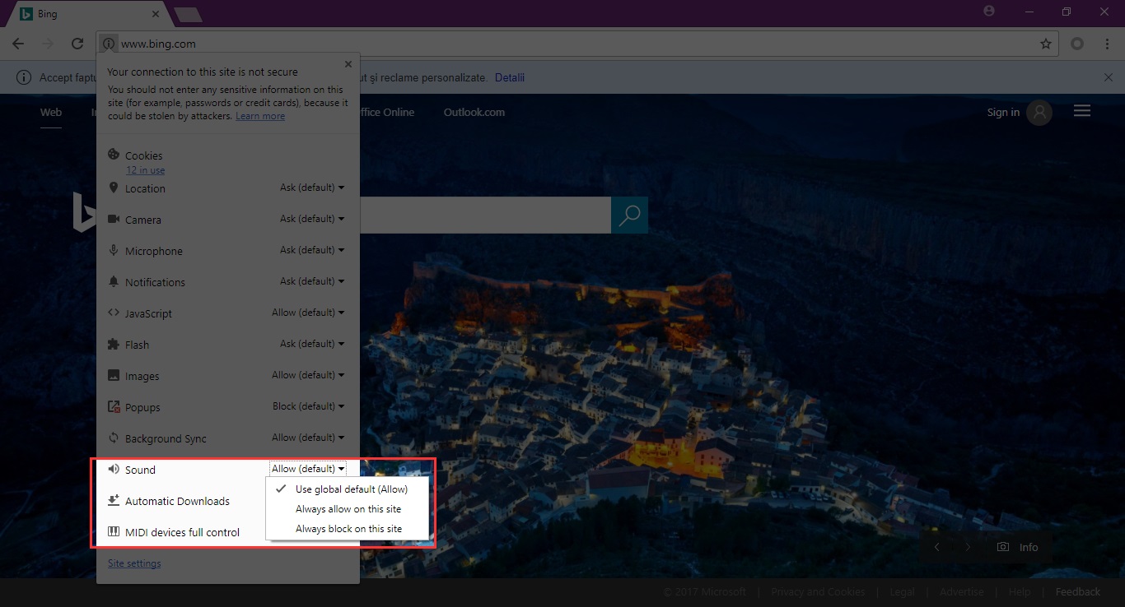1125x607 pixels.
Task: Click the MIDI devices full control label
Action: pyautogui.click(x=182, y=532)
